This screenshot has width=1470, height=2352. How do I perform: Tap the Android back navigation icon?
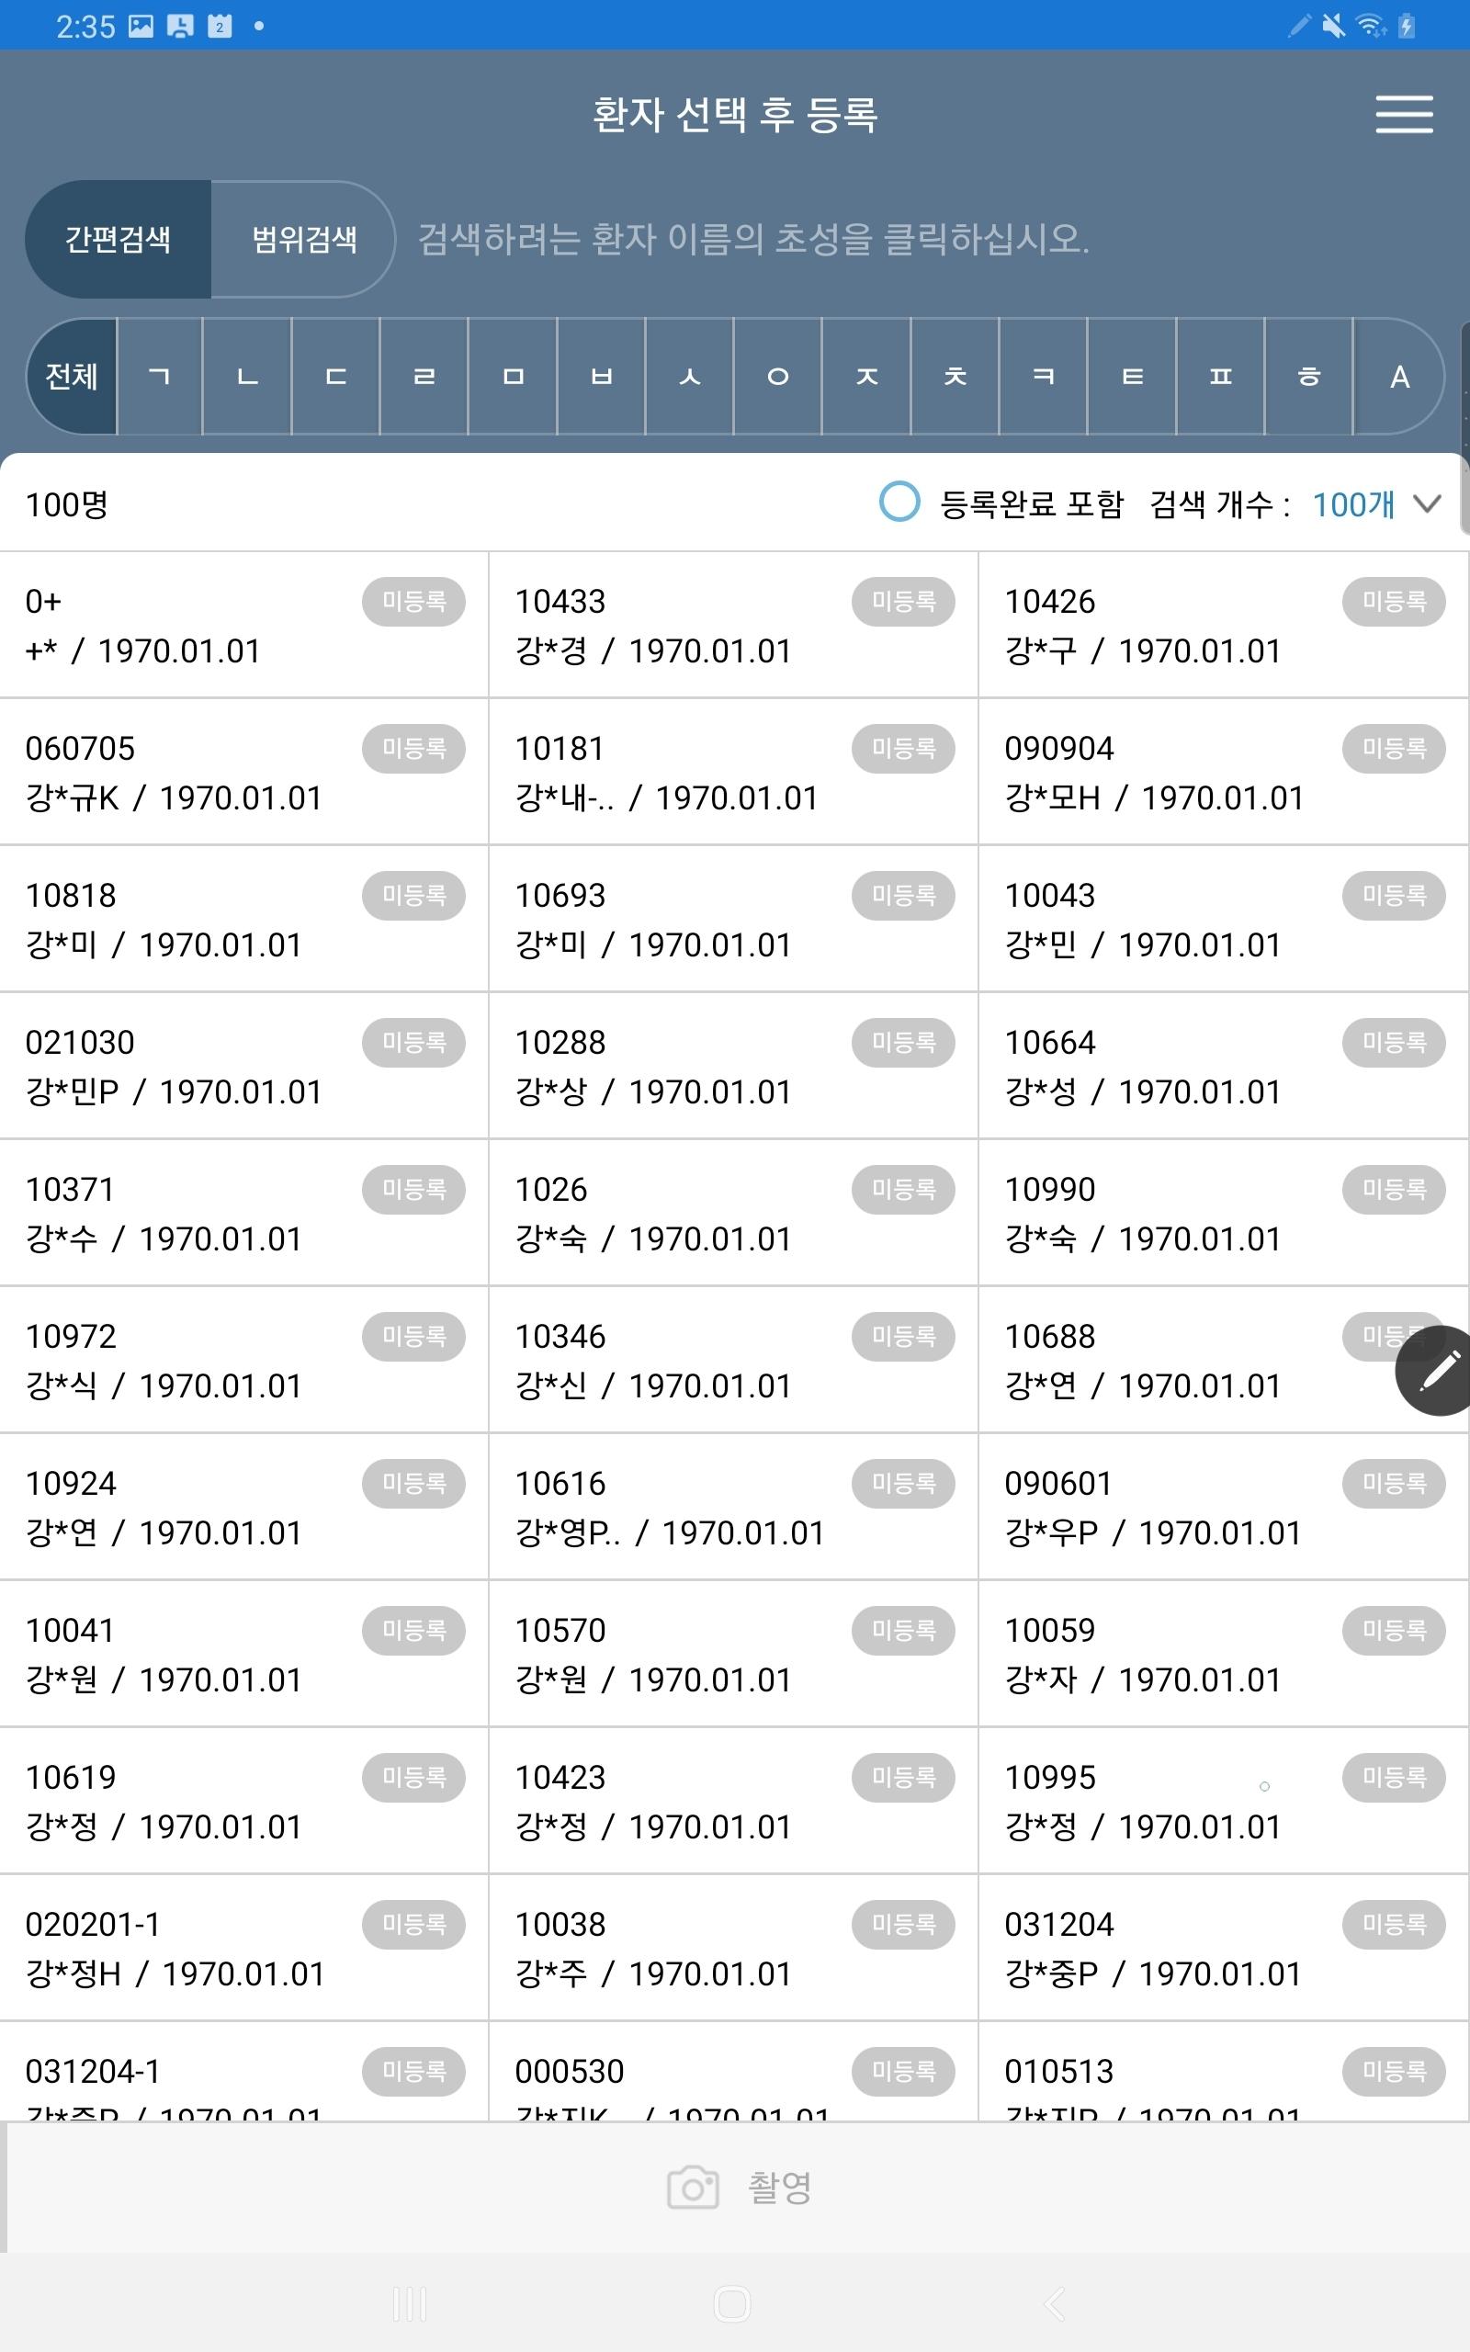pos(1055,2303)
